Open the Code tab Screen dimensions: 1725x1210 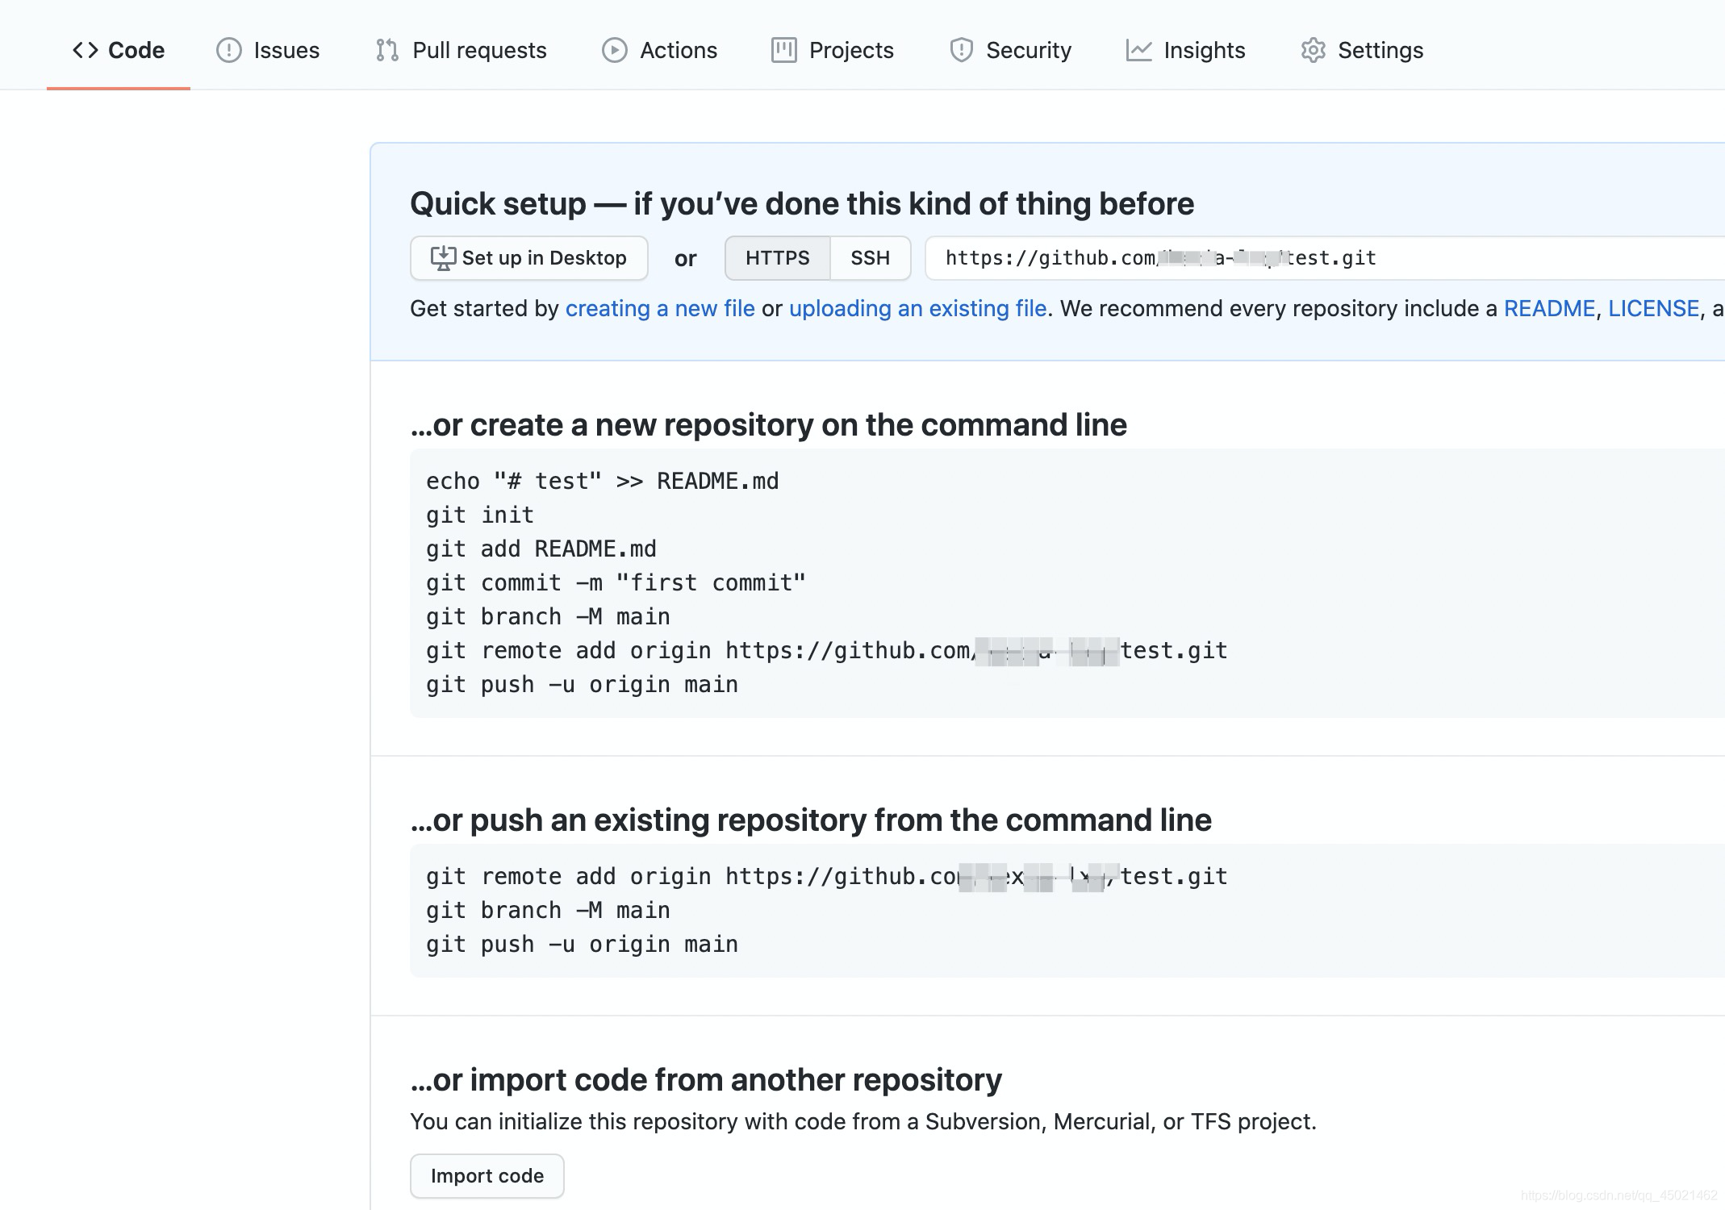point(119,50)
